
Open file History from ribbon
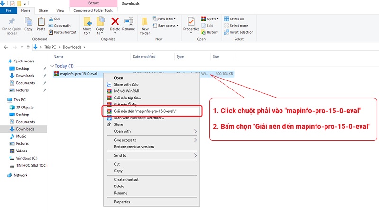coord(209,32)
